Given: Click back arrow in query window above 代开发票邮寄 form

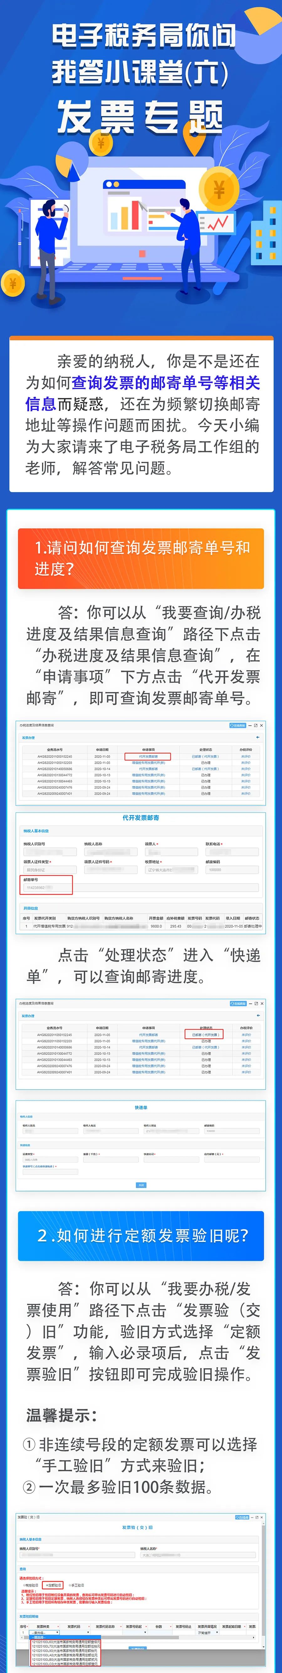Looking at the screenshot, I should [258, 738].
